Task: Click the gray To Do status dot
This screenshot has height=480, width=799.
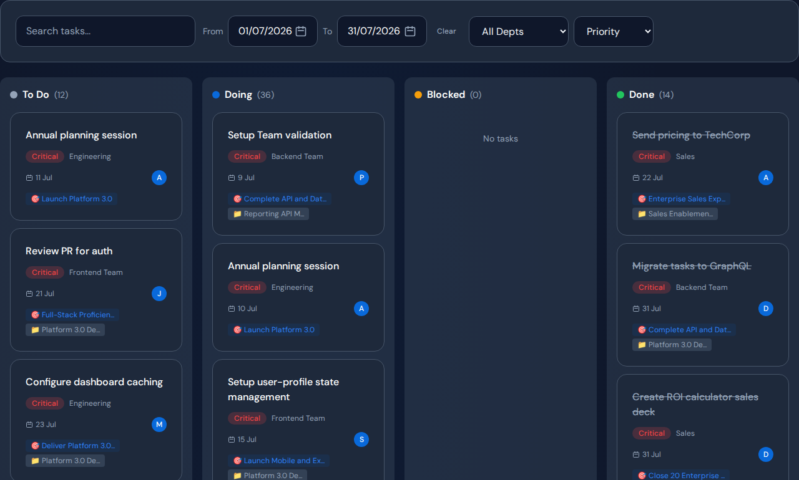Action: tap(14, 95)
